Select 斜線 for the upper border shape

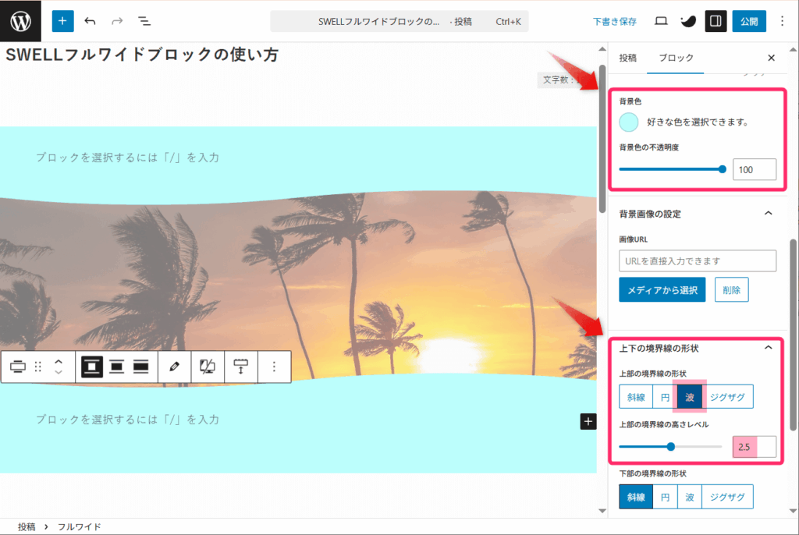[x=636, y=397]
